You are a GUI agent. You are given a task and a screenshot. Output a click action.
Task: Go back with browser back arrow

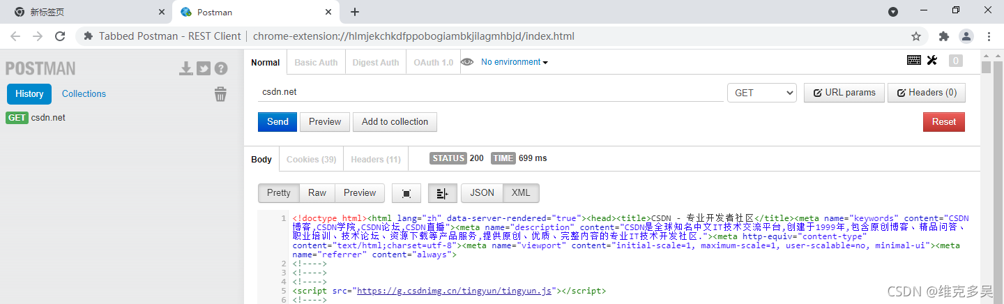point(15,36)
